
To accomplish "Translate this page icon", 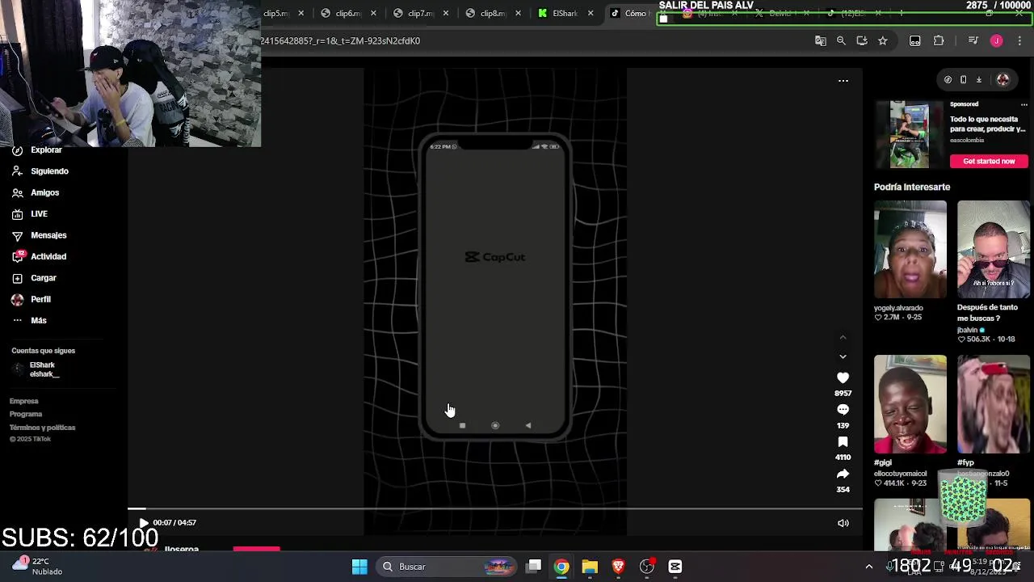I will click(x=821, y=40).
